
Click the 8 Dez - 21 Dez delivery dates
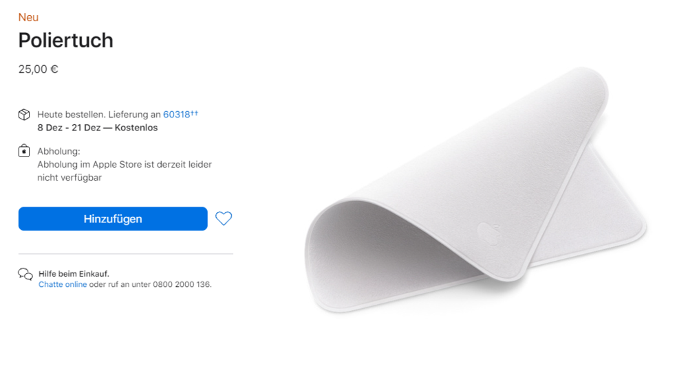[x=69, y=128]
